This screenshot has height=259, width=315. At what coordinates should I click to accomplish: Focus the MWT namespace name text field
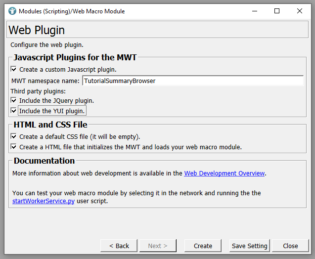click(192, 81)
